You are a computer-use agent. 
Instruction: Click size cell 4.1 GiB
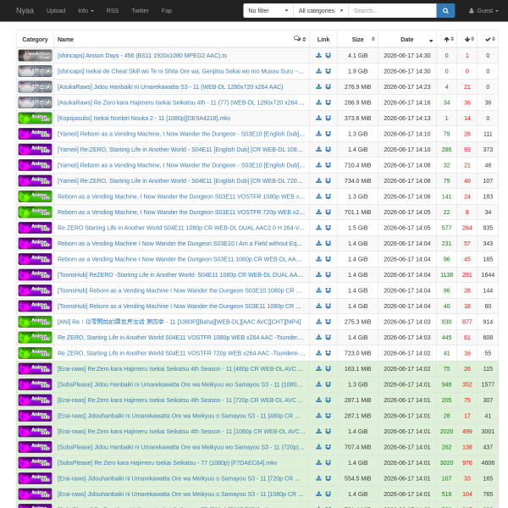357,55
